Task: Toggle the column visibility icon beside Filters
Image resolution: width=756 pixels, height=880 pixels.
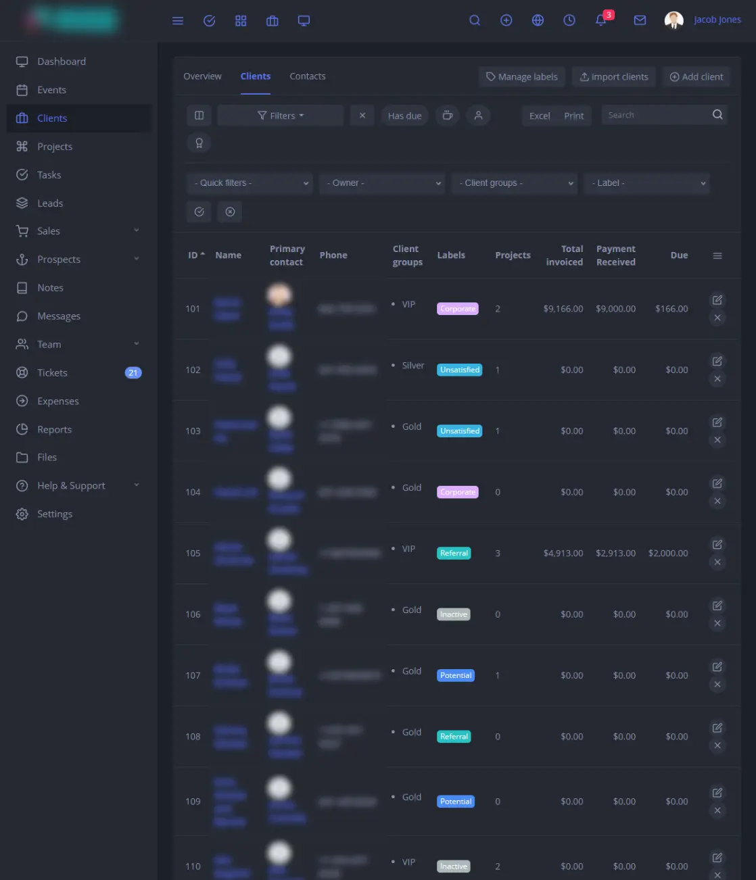Action: [199, 116]
